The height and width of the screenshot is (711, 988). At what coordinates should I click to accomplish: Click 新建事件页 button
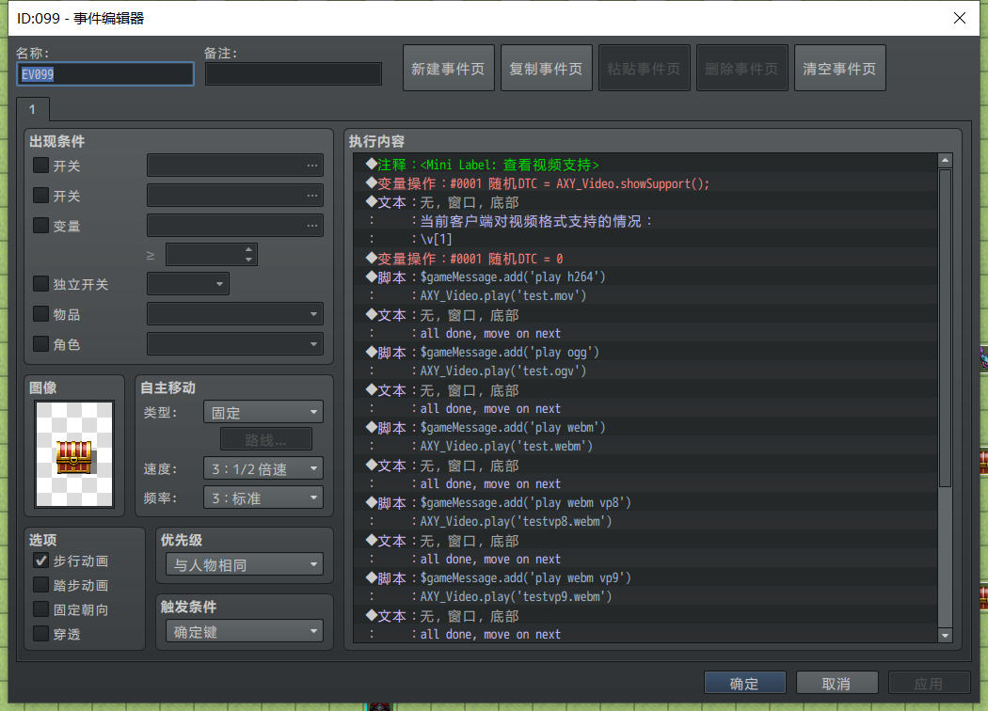[x=449, y=68]
